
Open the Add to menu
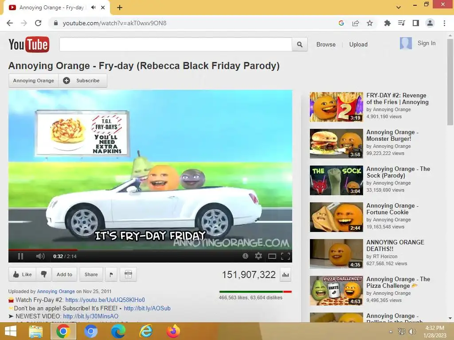(64, 274)
